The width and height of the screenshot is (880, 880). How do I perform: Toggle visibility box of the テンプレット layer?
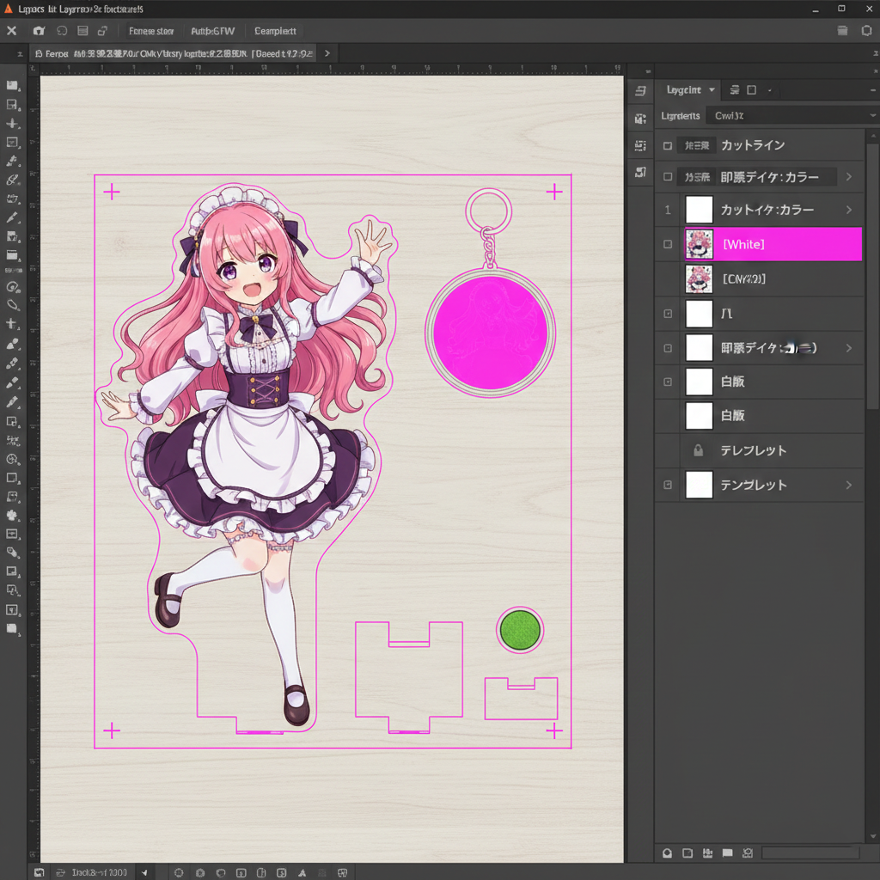click(x=668, y=486)
